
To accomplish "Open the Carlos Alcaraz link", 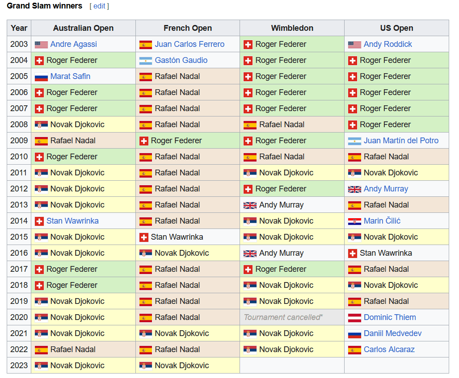I will (389, 349).
